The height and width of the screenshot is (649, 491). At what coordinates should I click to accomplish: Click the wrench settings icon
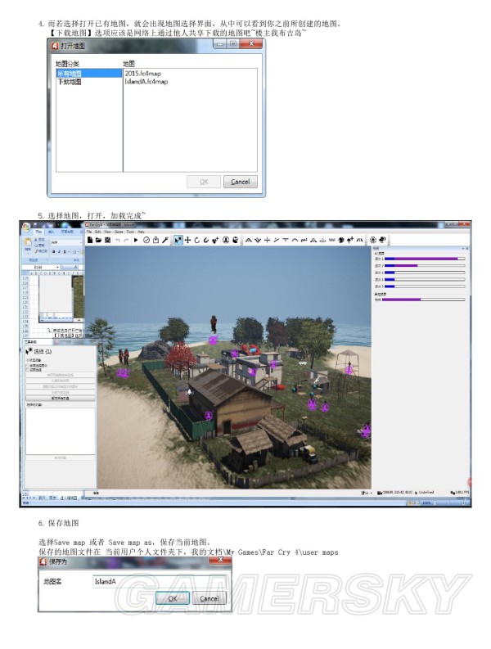(x=164, y=240)
